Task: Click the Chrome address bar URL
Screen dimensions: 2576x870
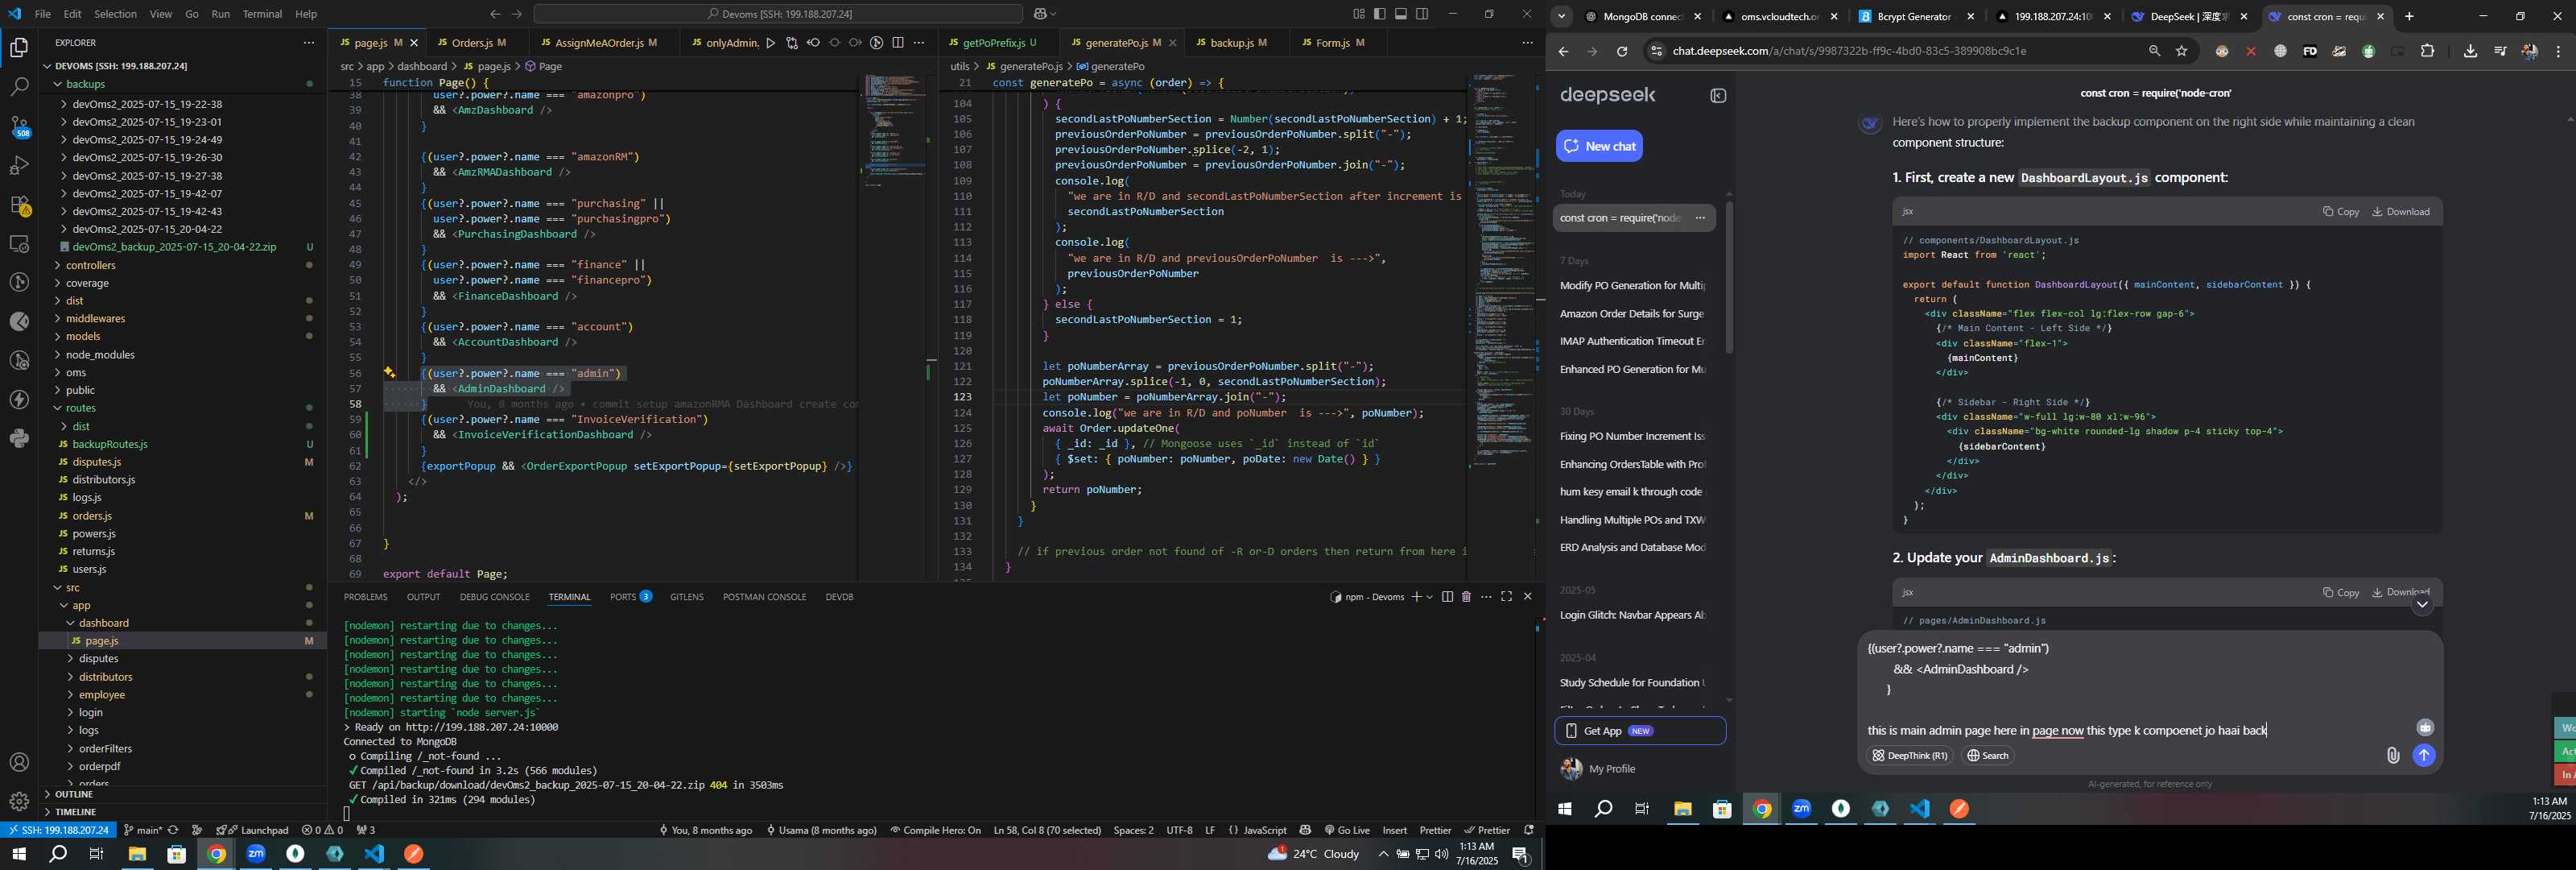Action: coord(1849,51)
